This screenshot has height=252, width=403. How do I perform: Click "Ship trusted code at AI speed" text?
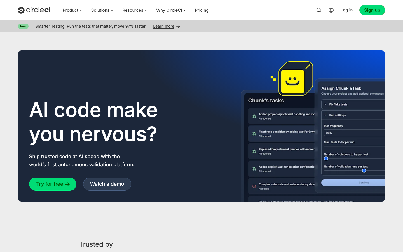point(82,160)
